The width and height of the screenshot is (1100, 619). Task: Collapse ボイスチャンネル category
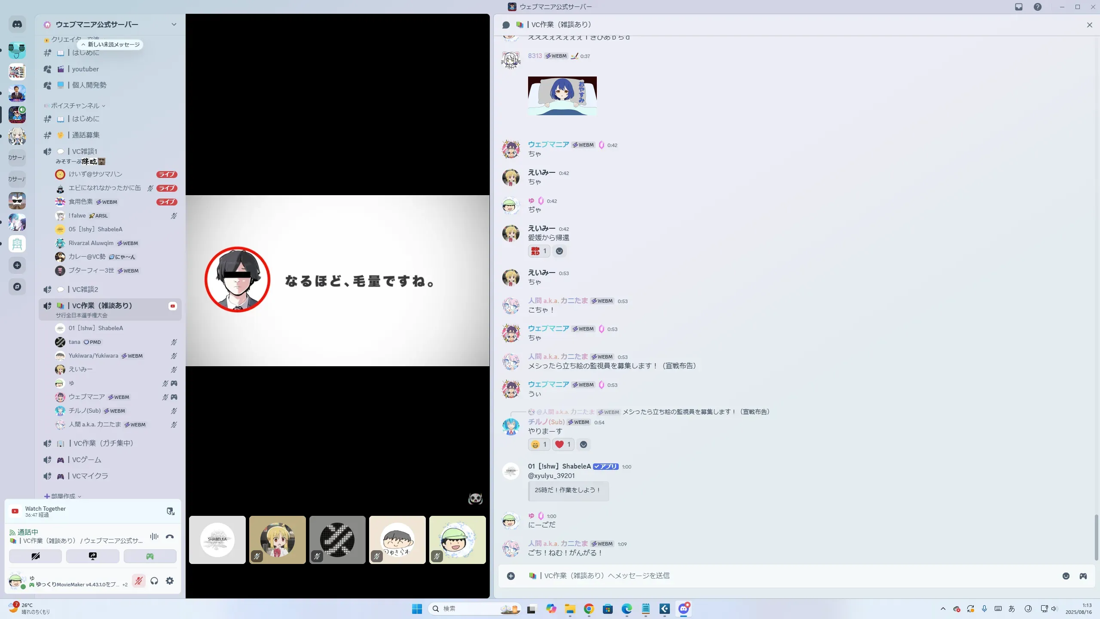click(x=75, y=106)
